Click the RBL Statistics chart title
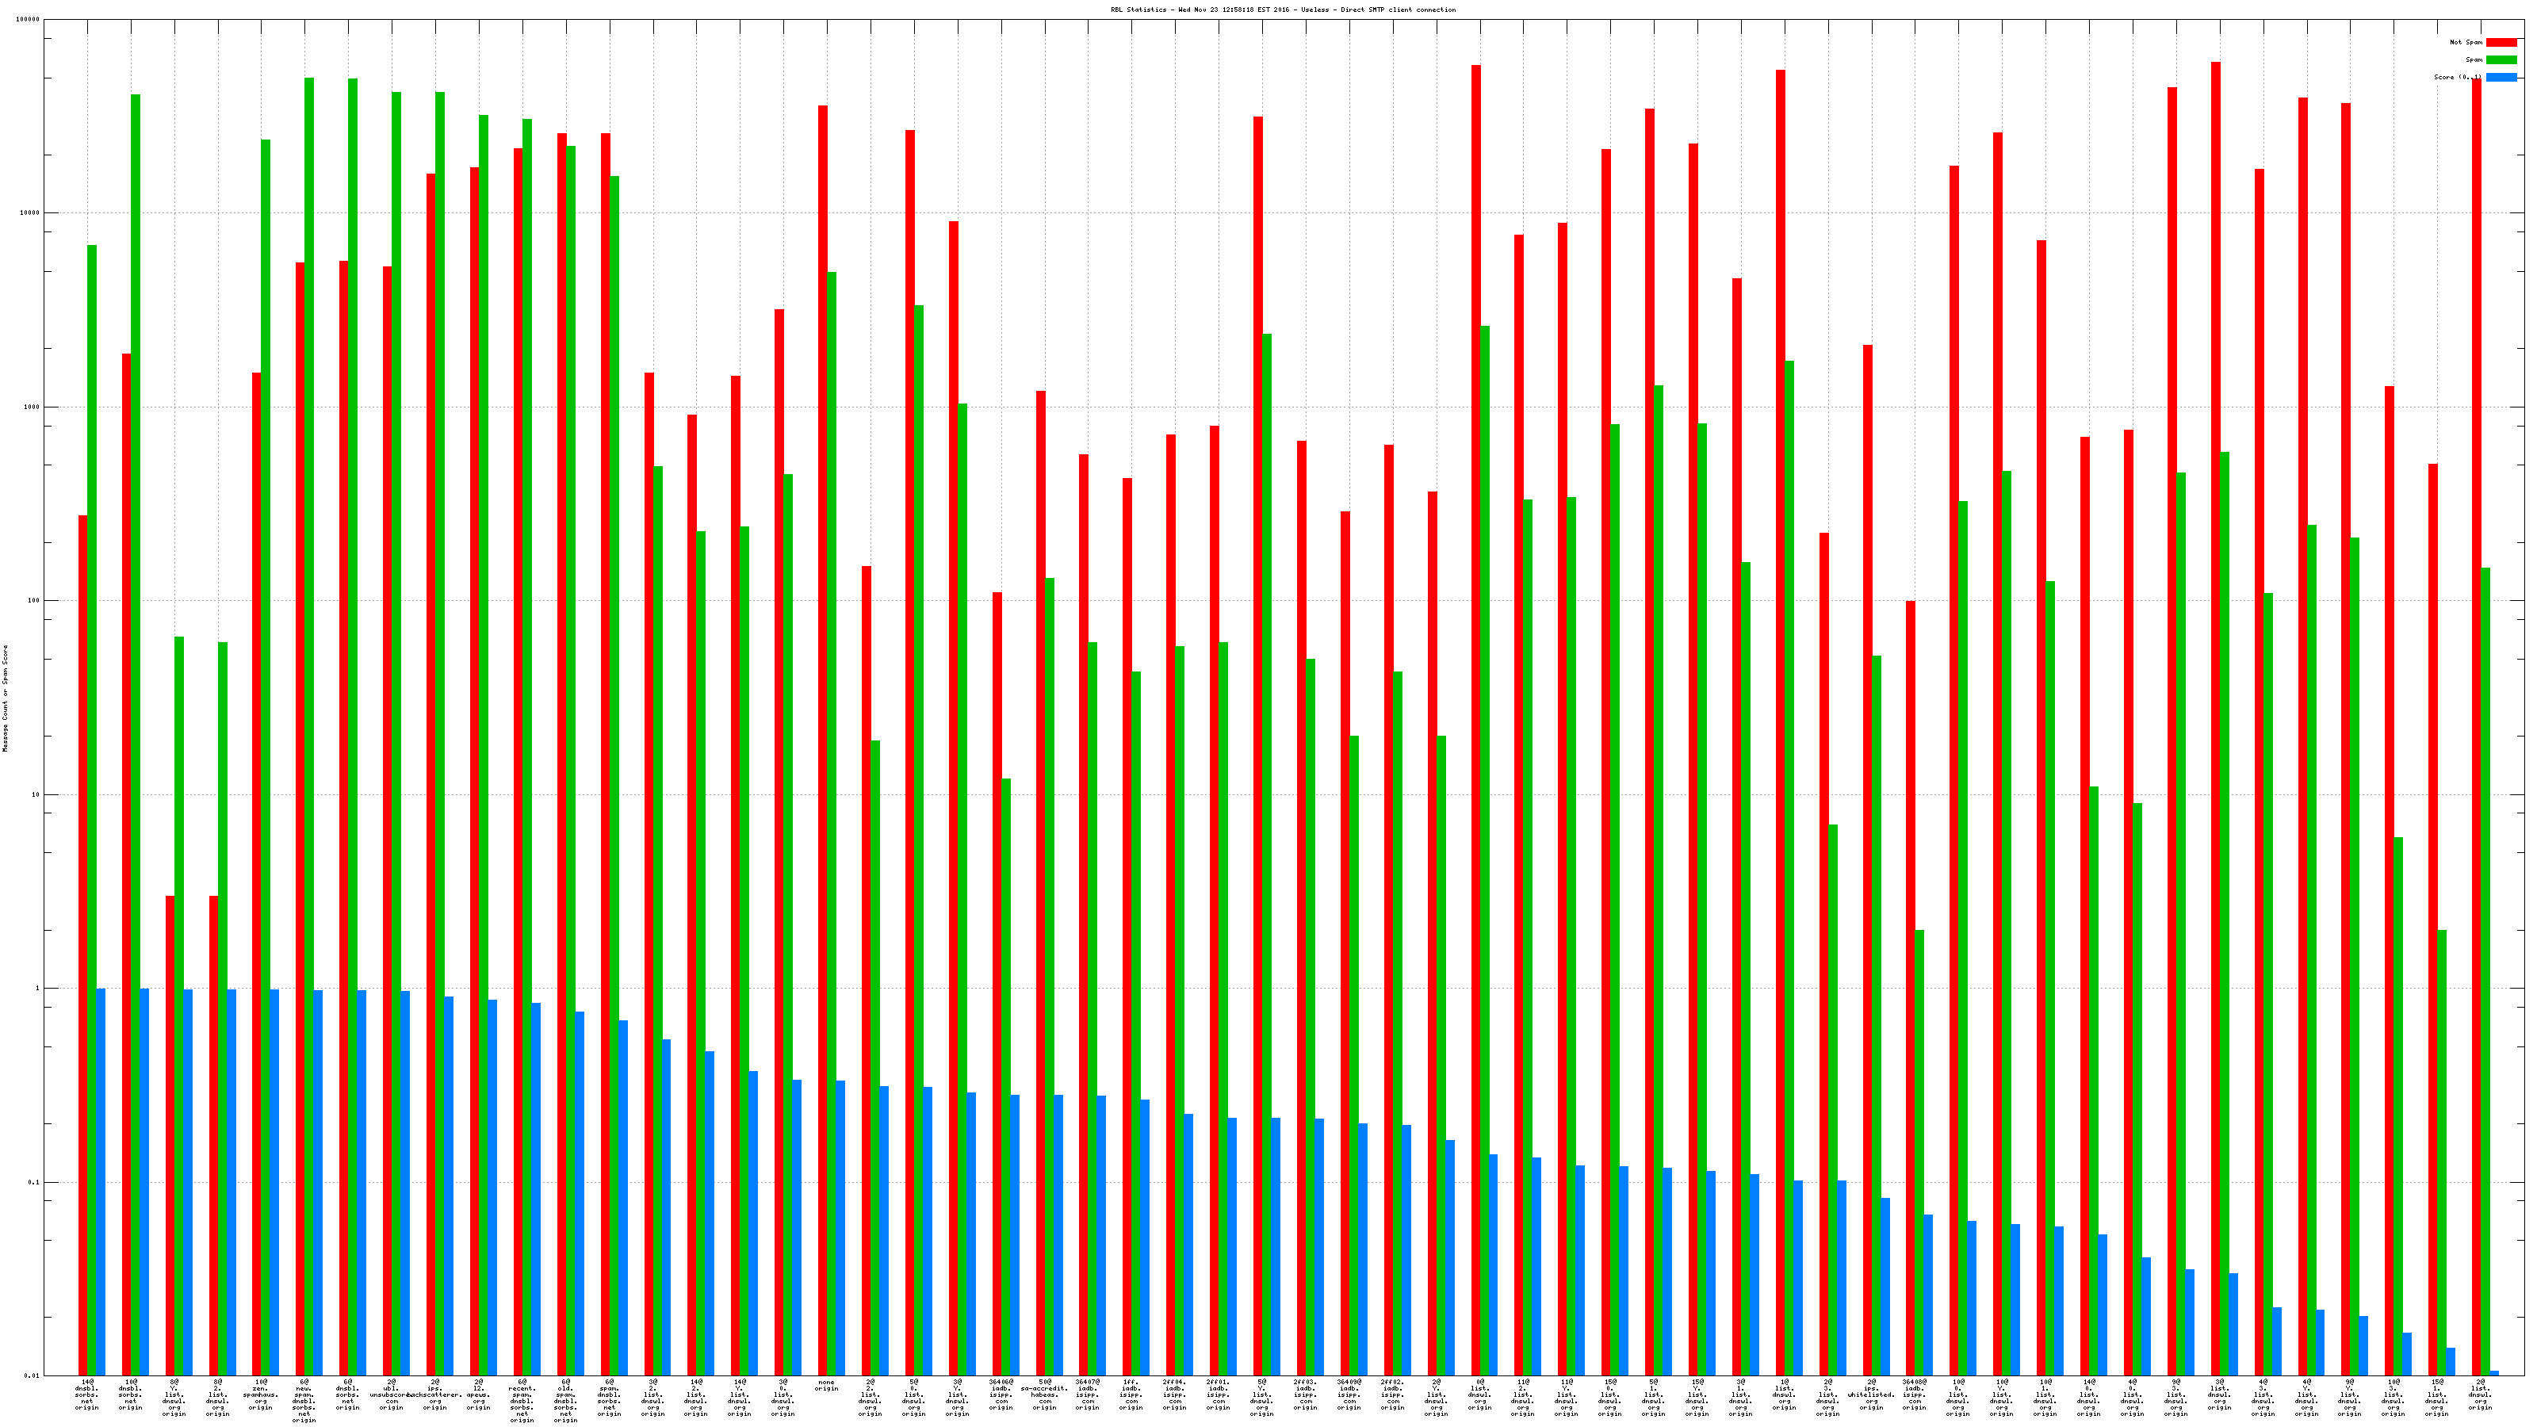This screenshot has height=1427, width=2537. point(1282,10)
